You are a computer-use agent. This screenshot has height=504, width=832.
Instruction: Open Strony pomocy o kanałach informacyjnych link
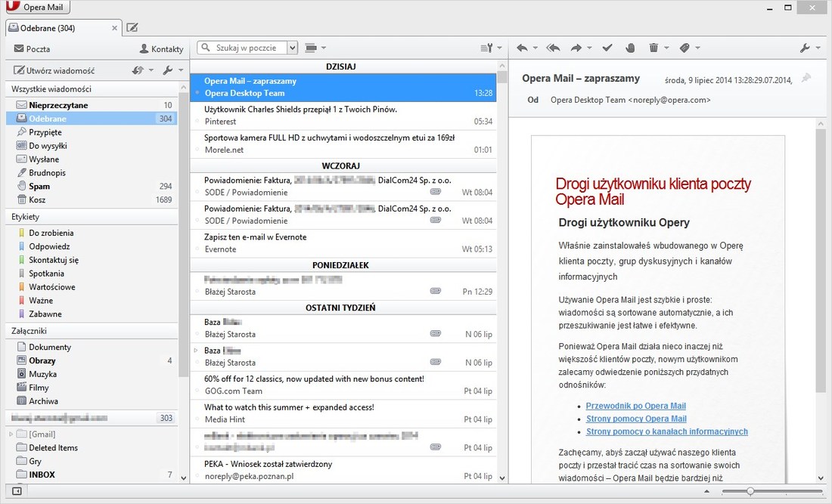pos(667,431)
